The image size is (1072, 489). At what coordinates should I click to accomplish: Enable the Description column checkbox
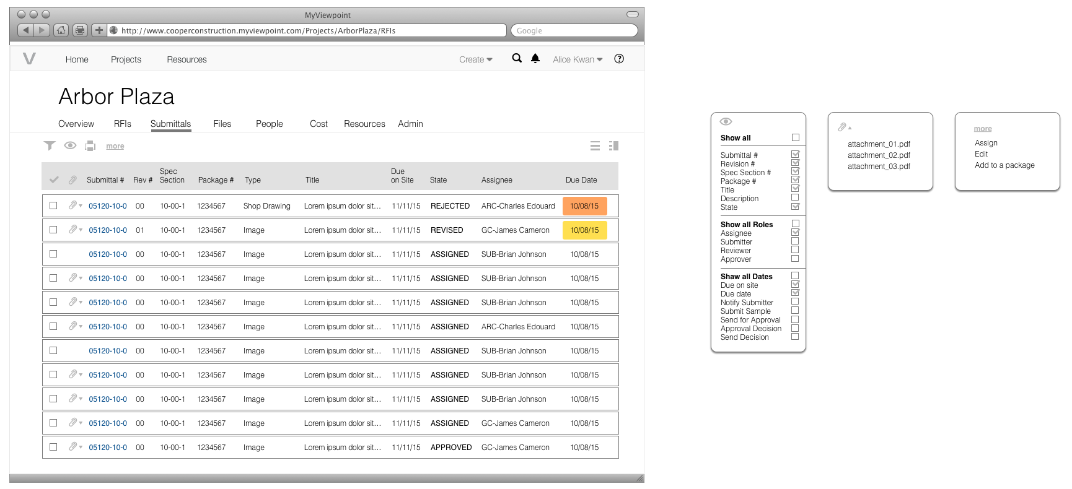point(795,197)
